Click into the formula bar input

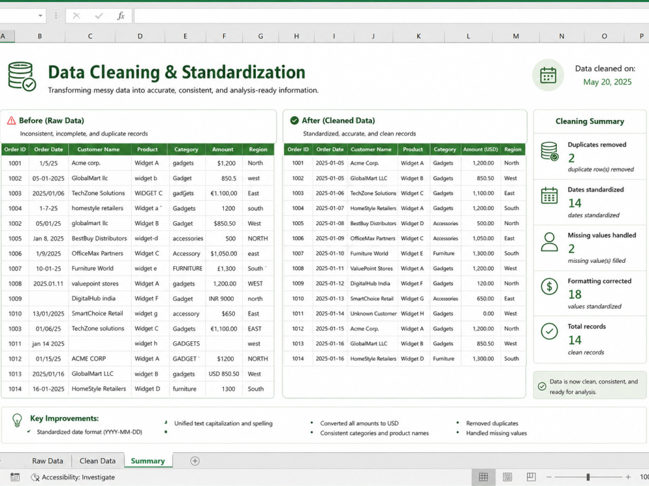[391, 16]
